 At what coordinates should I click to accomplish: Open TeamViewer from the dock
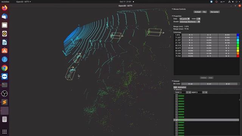pos(5,76)
